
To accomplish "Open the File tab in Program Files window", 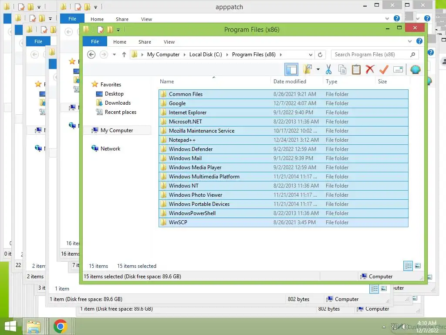I will 95,41.
